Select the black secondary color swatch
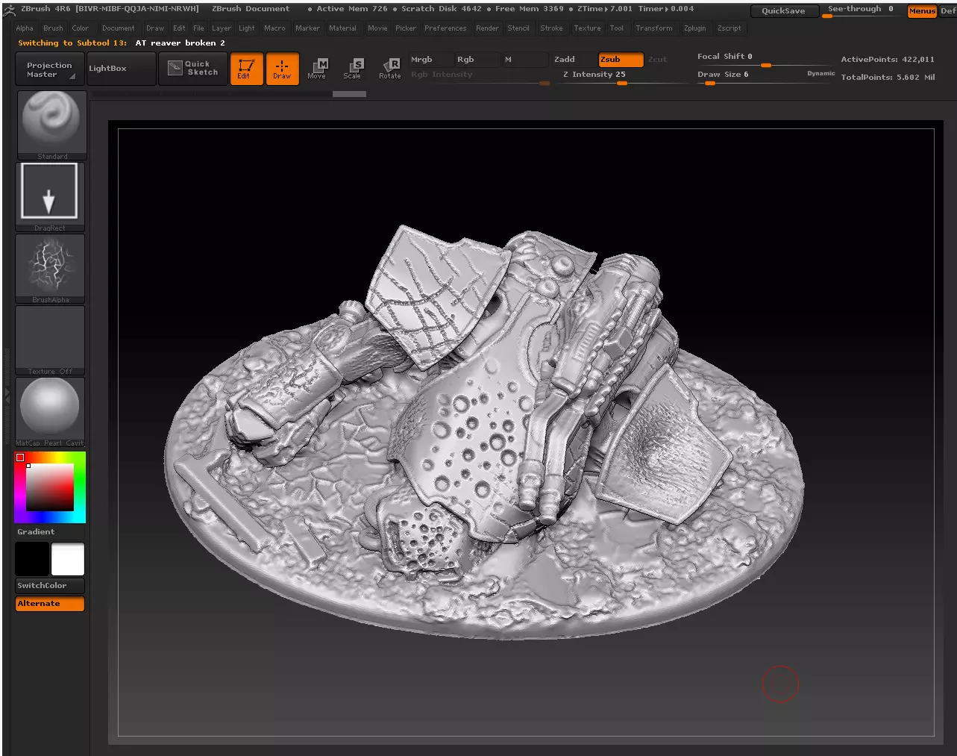The height and width of the screenshot is (756, 957). click(x=32, y=559)
